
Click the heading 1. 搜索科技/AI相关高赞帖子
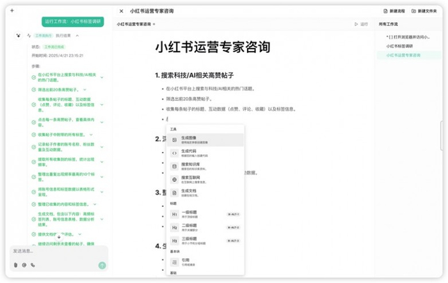[x=195, y=75]
